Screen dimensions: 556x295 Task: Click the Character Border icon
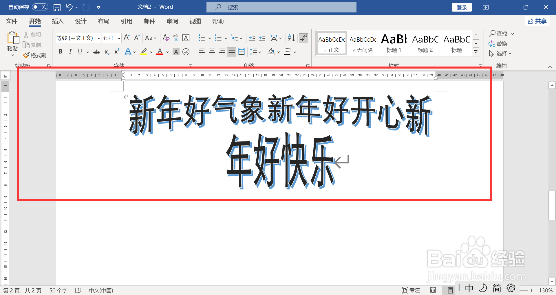coord(186,38)
